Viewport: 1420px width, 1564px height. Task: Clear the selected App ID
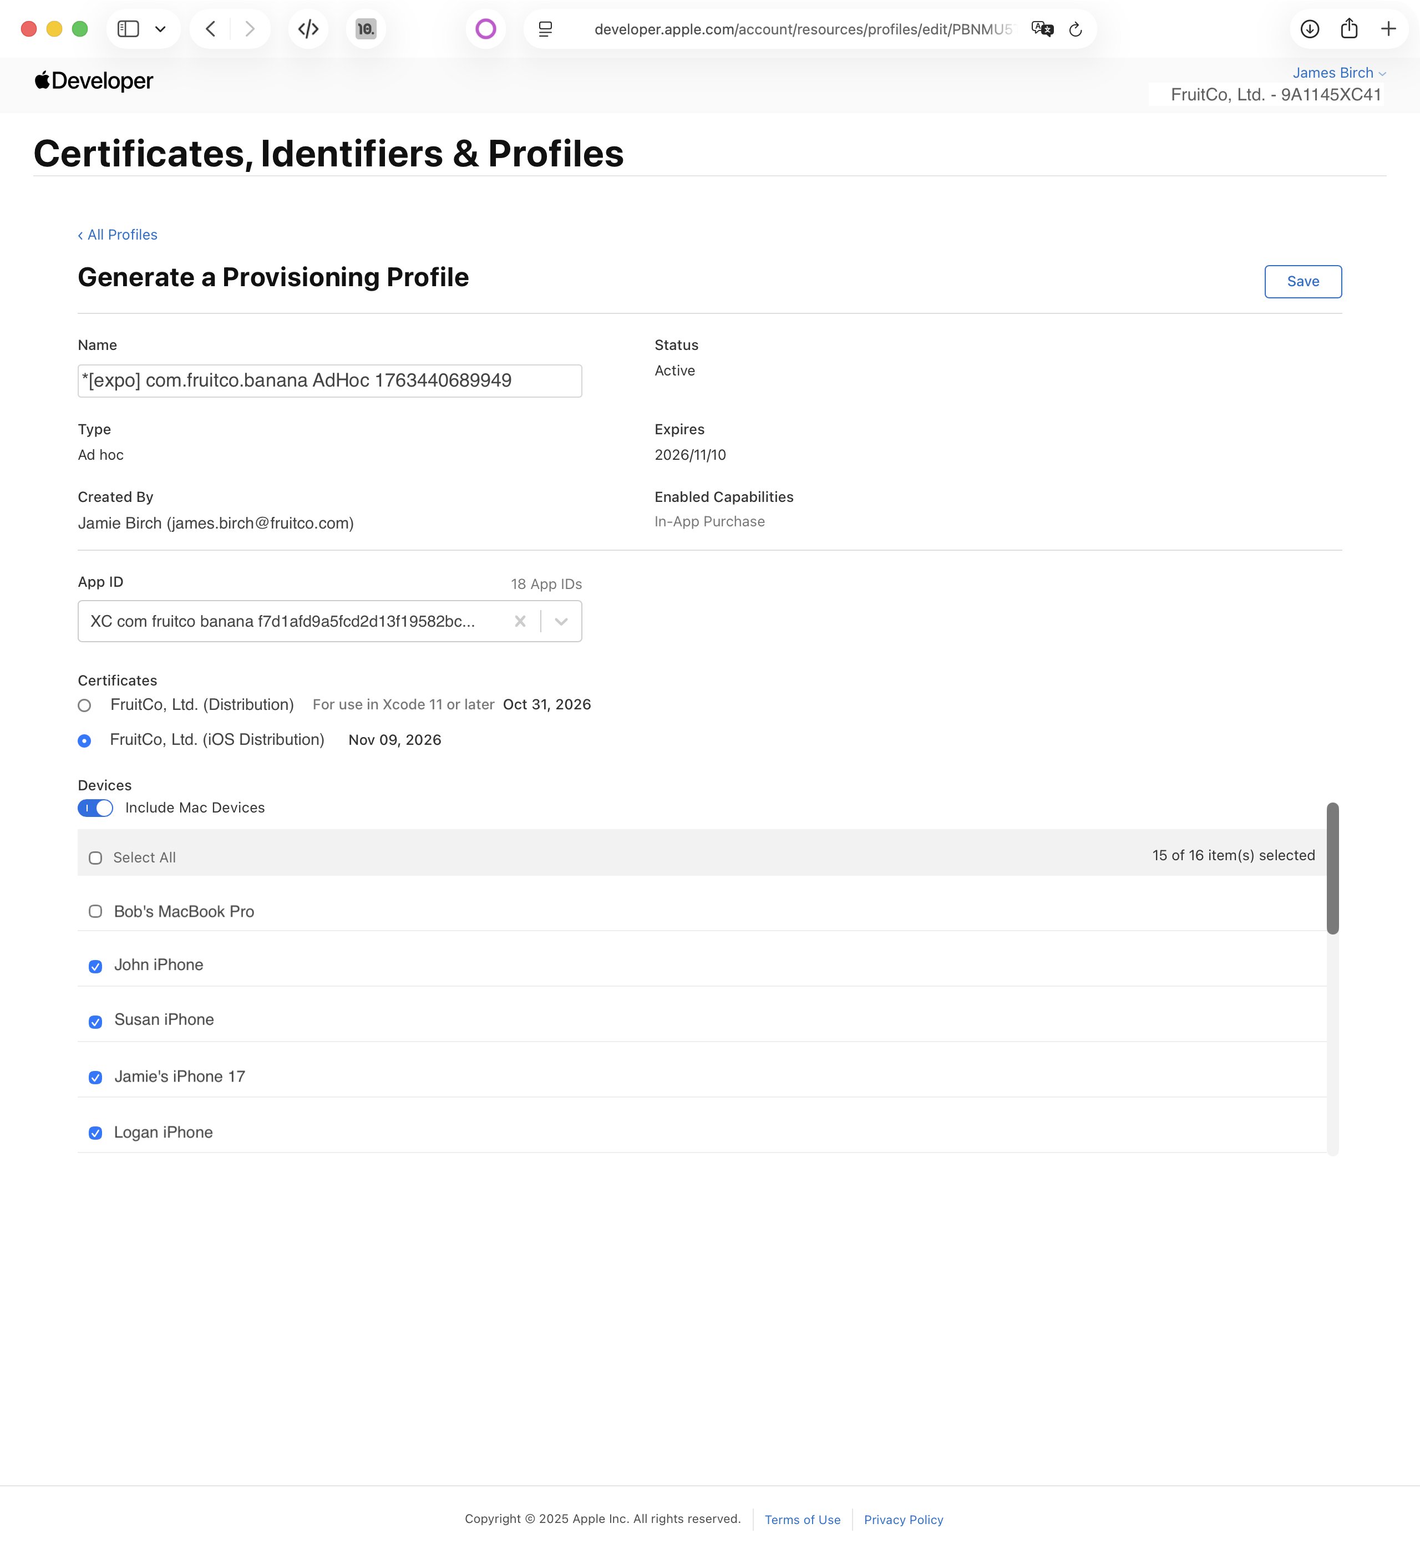click(520, 621)
